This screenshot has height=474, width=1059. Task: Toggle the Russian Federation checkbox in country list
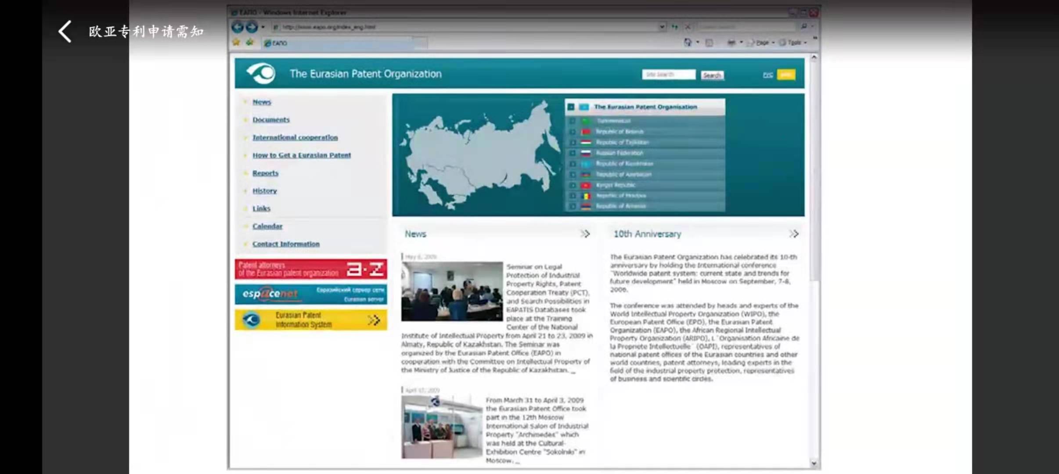pos(572,153)
